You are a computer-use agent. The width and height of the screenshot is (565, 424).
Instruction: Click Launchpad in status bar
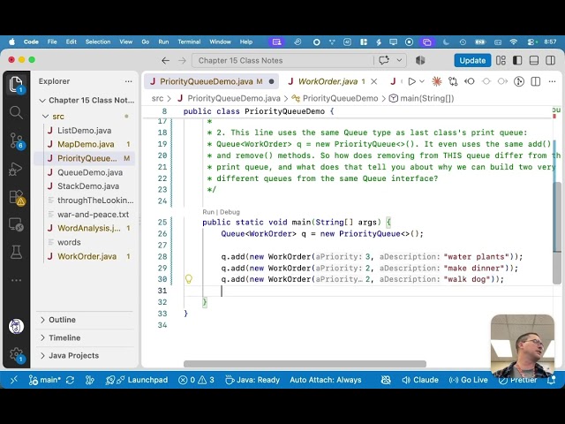[137, 380]
